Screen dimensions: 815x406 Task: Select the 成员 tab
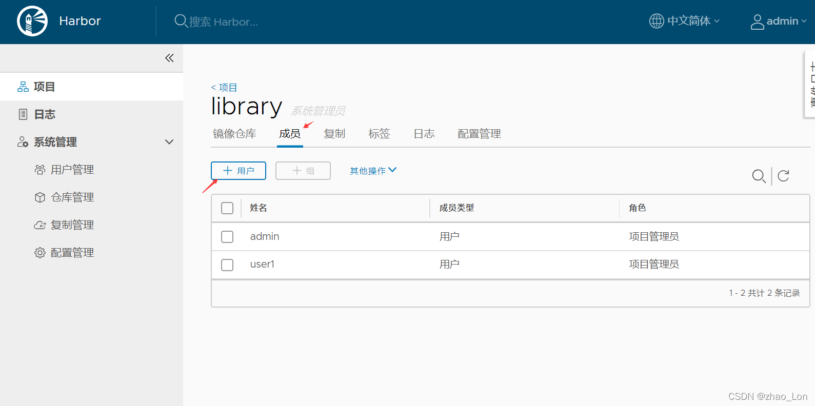[290, 134]
